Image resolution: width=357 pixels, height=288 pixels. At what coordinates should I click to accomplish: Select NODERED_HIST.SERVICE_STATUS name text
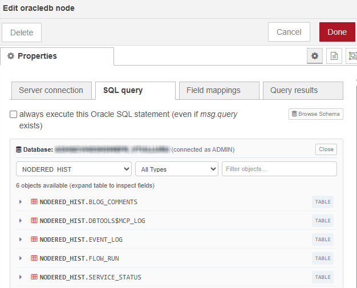[90, 277]
